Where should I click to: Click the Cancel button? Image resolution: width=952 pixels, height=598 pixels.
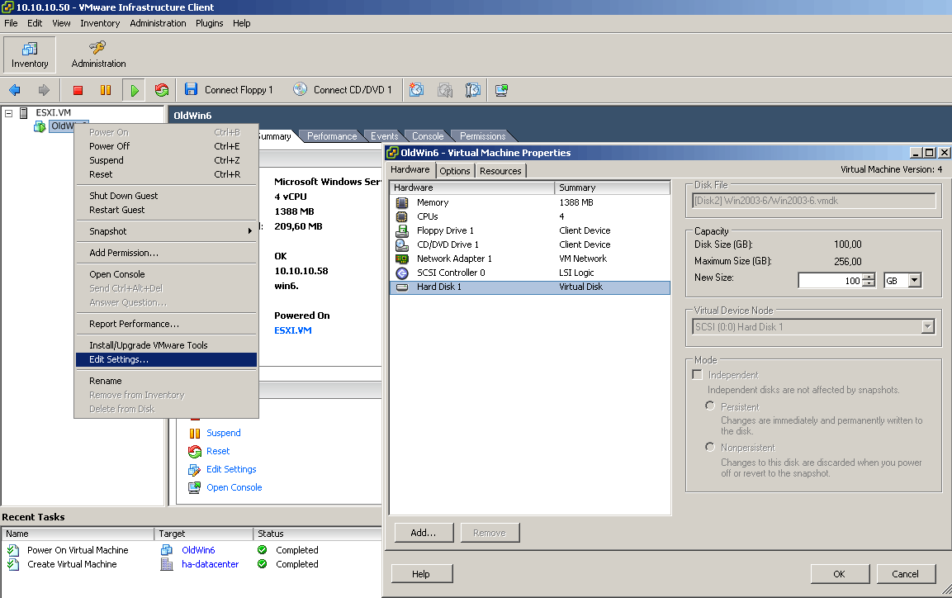pyautogui.click(x=905, y=574)
